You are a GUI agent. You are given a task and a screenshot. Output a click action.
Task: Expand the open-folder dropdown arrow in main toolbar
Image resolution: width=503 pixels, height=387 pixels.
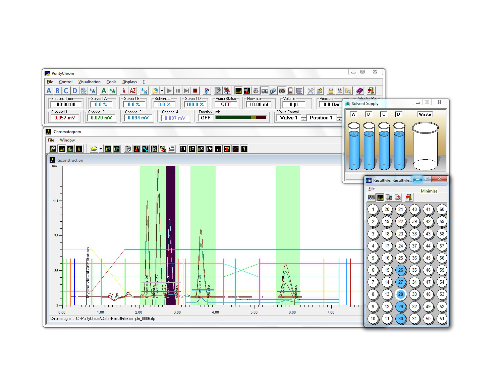click(x=162, y=91)
